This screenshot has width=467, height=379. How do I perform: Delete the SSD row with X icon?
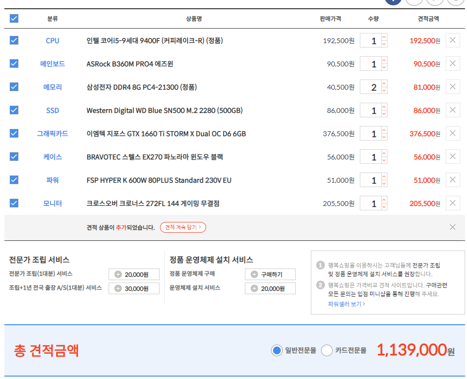(x=452, y=110)
